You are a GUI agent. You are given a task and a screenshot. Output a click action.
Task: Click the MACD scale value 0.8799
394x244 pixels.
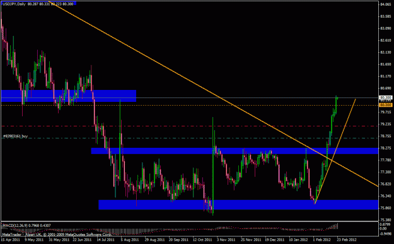tap(386, 225)
